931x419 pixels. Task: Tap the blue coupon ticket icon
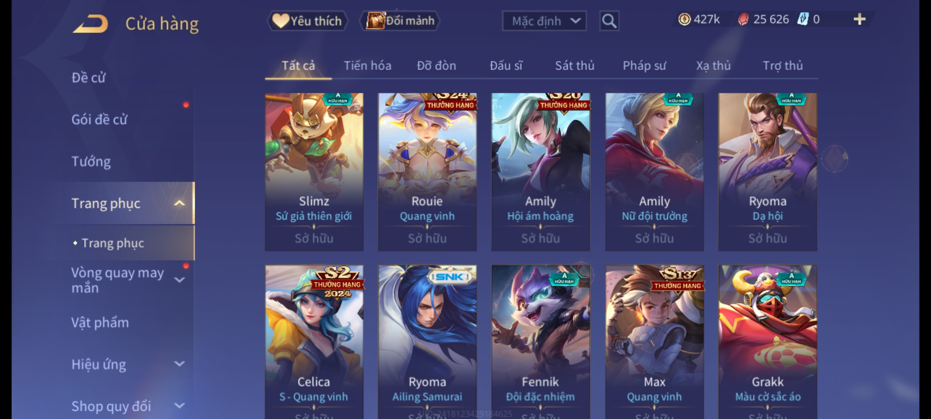point(802,19)
